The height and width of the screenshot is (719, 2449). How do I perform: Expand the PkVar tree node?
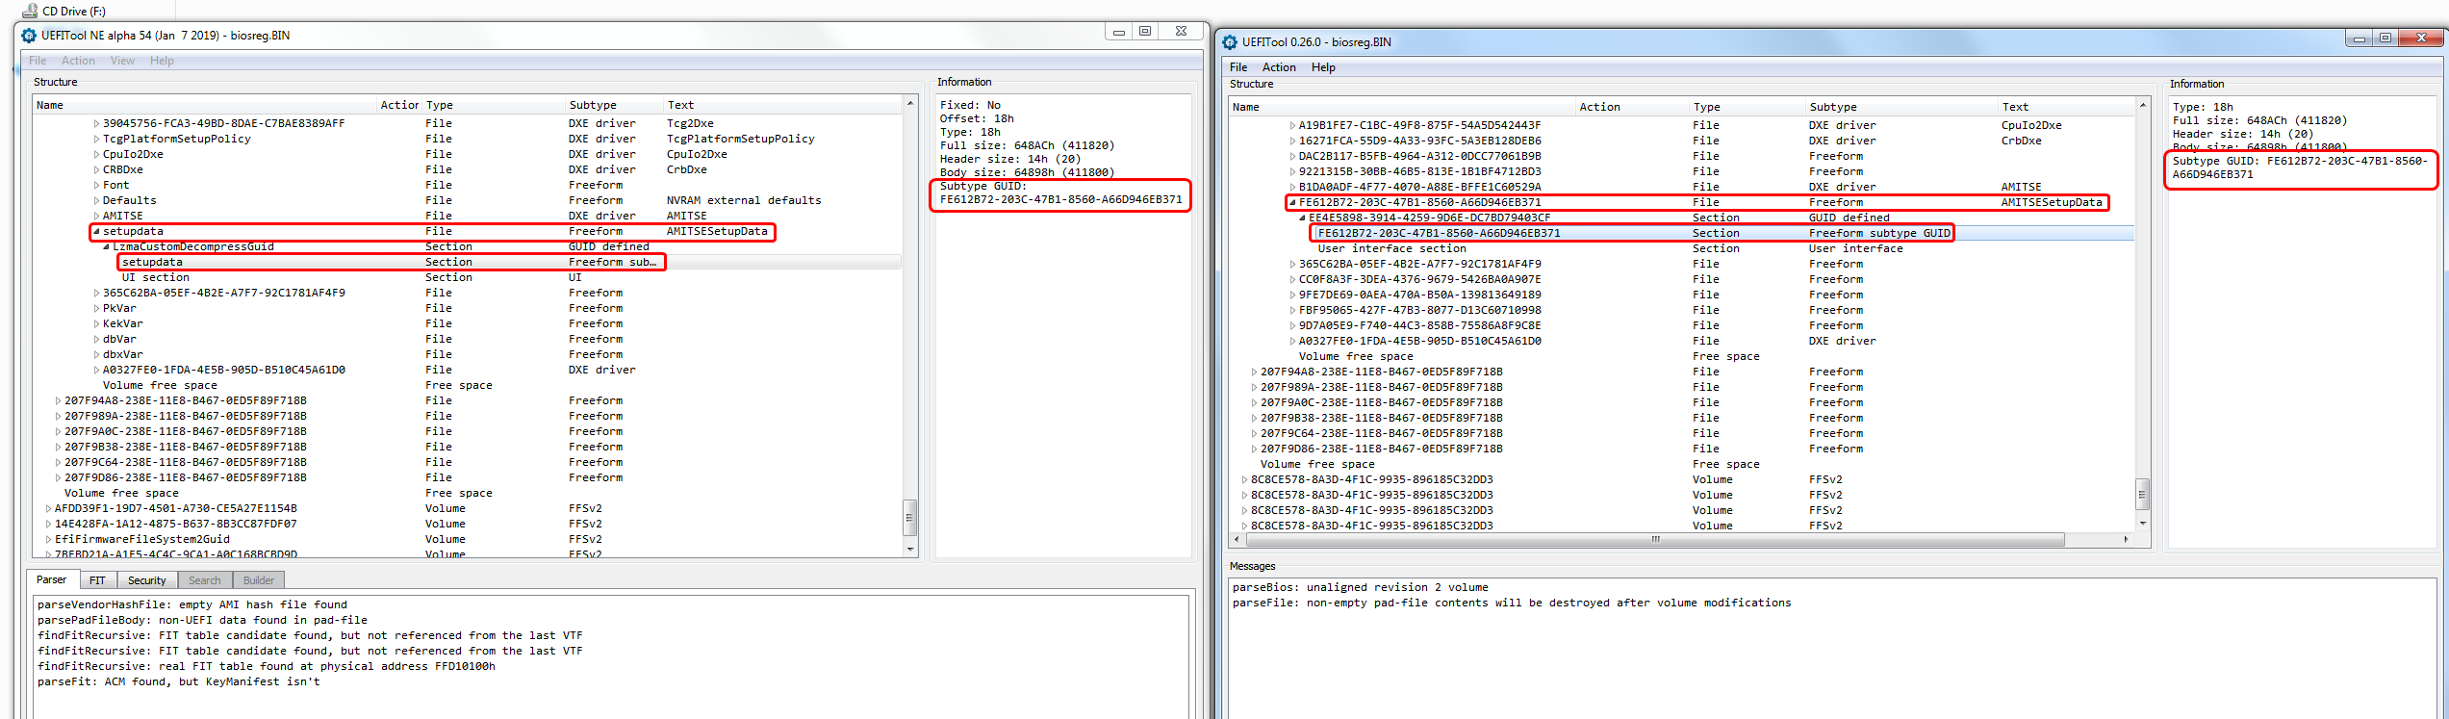(x=96, y=309)
